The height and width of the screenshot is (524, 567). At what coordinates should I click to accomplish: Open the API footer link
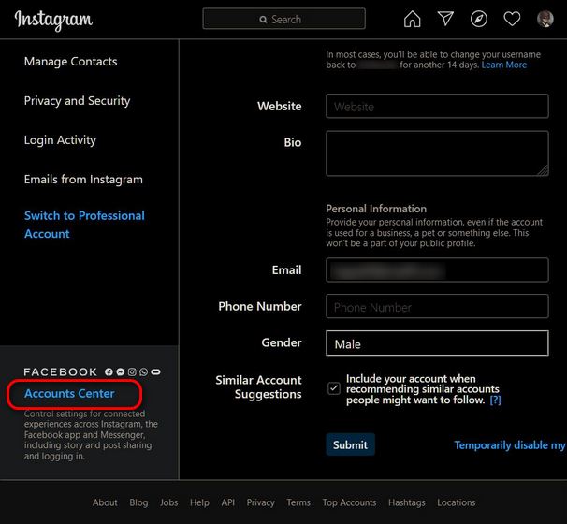pyautogui.click(x=228, y=502)
